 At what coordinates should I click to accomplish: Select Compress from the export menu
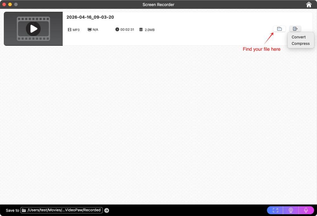point(301,44)
